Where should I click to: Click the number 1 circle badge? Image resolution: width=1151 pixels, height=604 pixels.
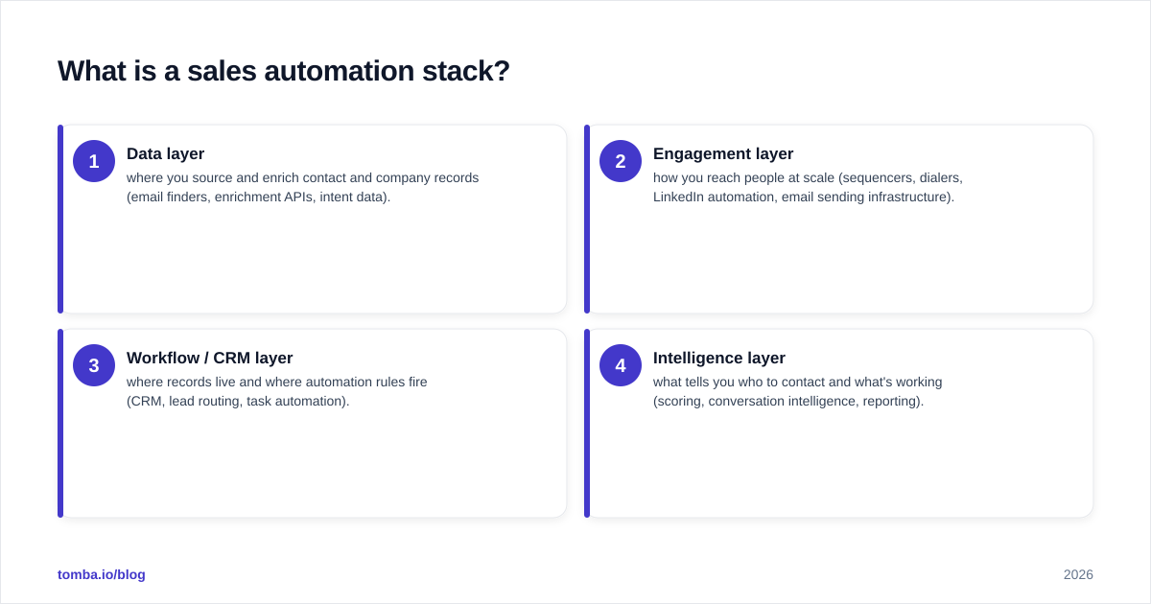click(94, 161)
